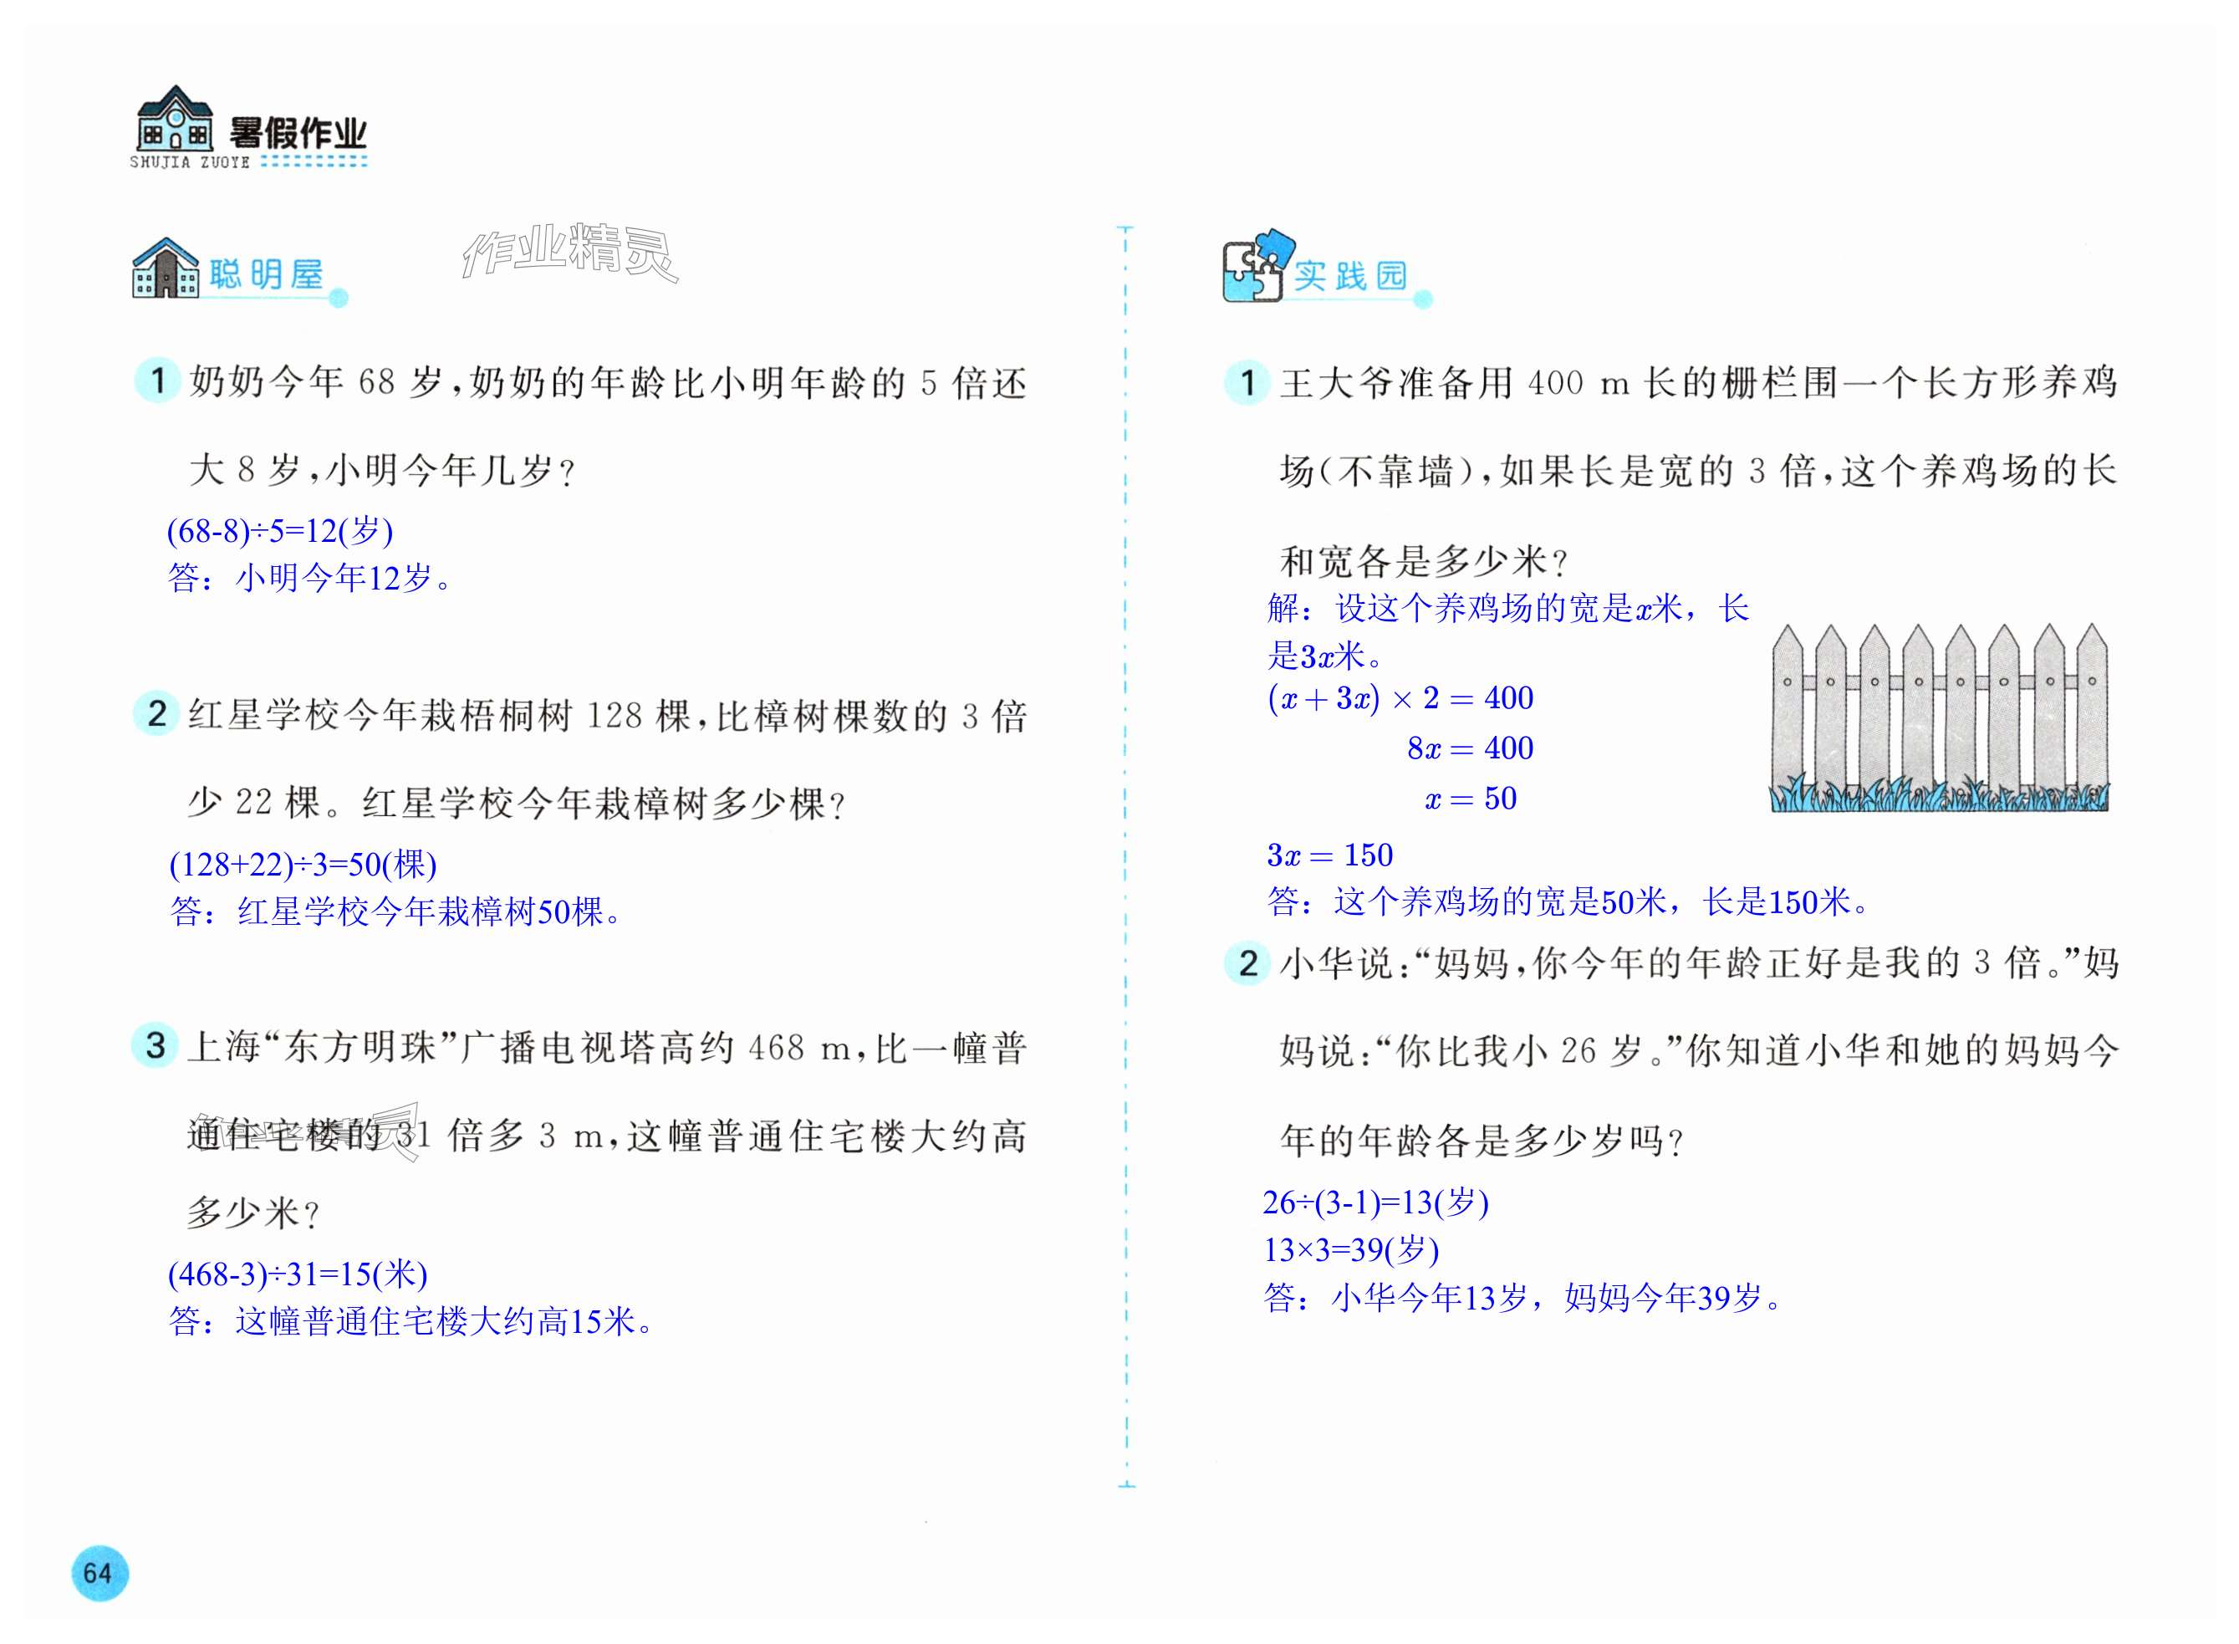This screenshot has height=1644, width=2239.
Task: Click the 聪明屋 section heading text
Action: 266,274
